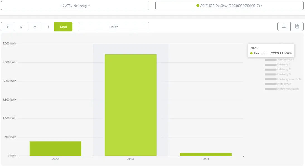Click the 0 kWh axis label
The image size is (305, 167).
point(12,156)
